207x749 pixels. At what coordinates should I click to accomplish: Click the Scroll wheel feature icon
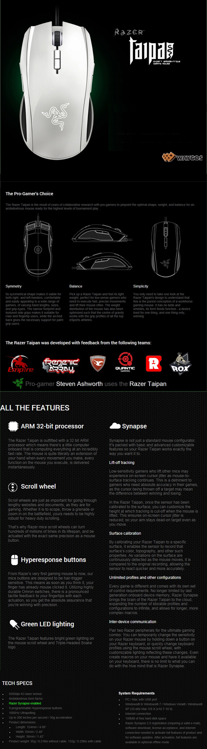point(13,487)
